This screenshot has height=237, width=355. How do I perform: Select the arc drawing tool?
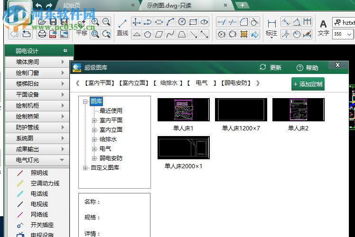(170, 22)
